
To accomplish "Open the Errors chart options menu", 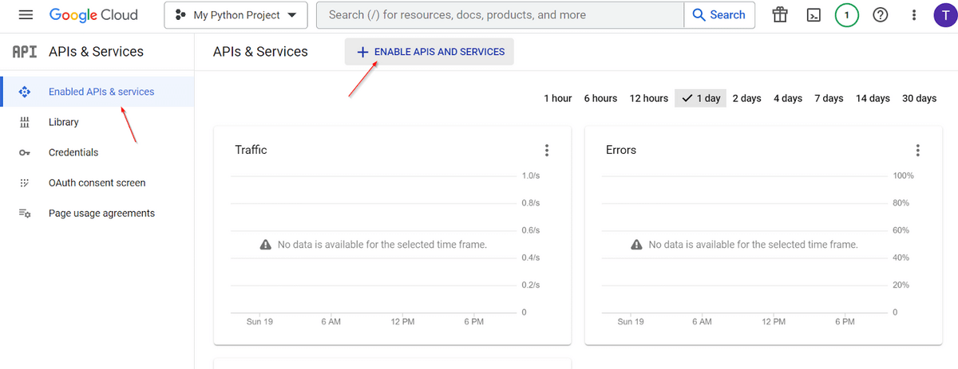I will pos(918,151).
